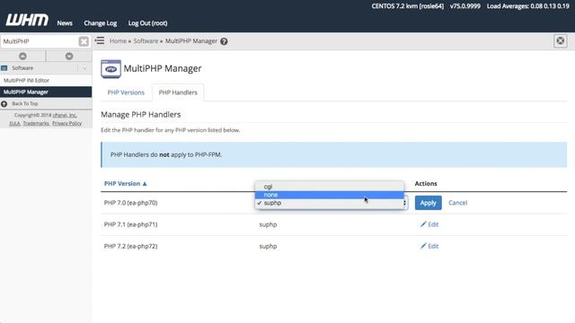The width and height of the screenshot is (575, 323).
Task: Click the collapse-all up arrow icon in sidebar
Action: [x=22, y=56]
